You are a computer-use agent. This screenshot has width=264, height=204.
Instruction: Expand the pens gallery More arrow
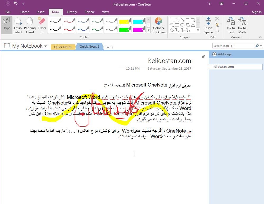[x=148, y=30]
